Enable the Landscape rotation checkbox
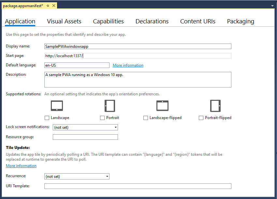Screen dimensions: 277x199 [47, 118]
